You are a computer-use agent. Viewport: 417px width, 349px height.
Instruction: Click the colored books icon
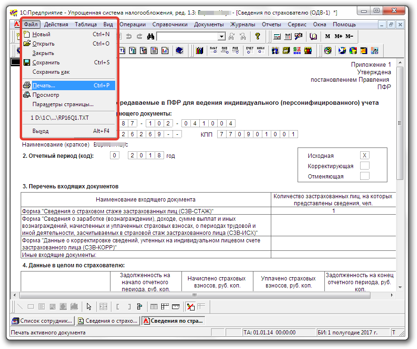199,51
